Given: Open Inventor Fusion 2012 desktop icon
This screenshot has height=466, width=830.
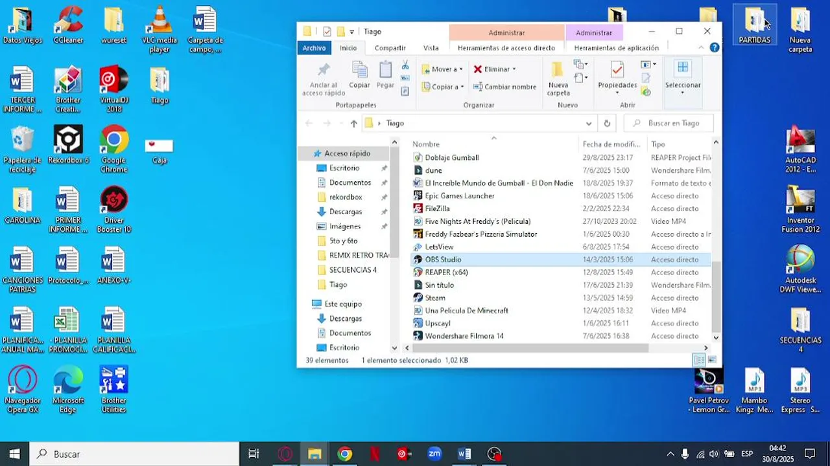Looking at the screenshot, I should (x=800, y=210).
